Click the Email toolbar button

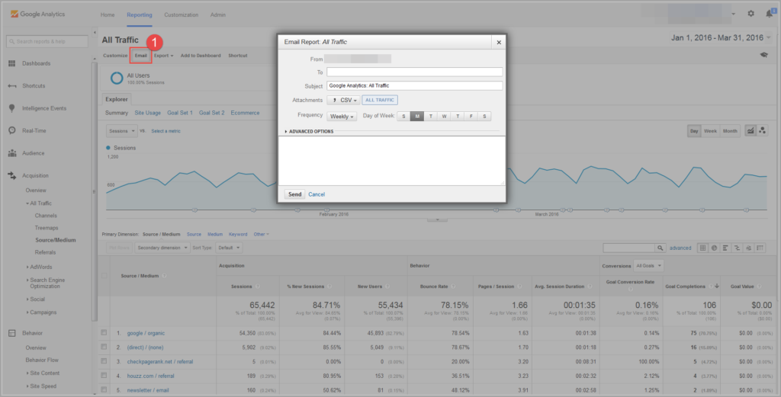(x=140, y=56)
